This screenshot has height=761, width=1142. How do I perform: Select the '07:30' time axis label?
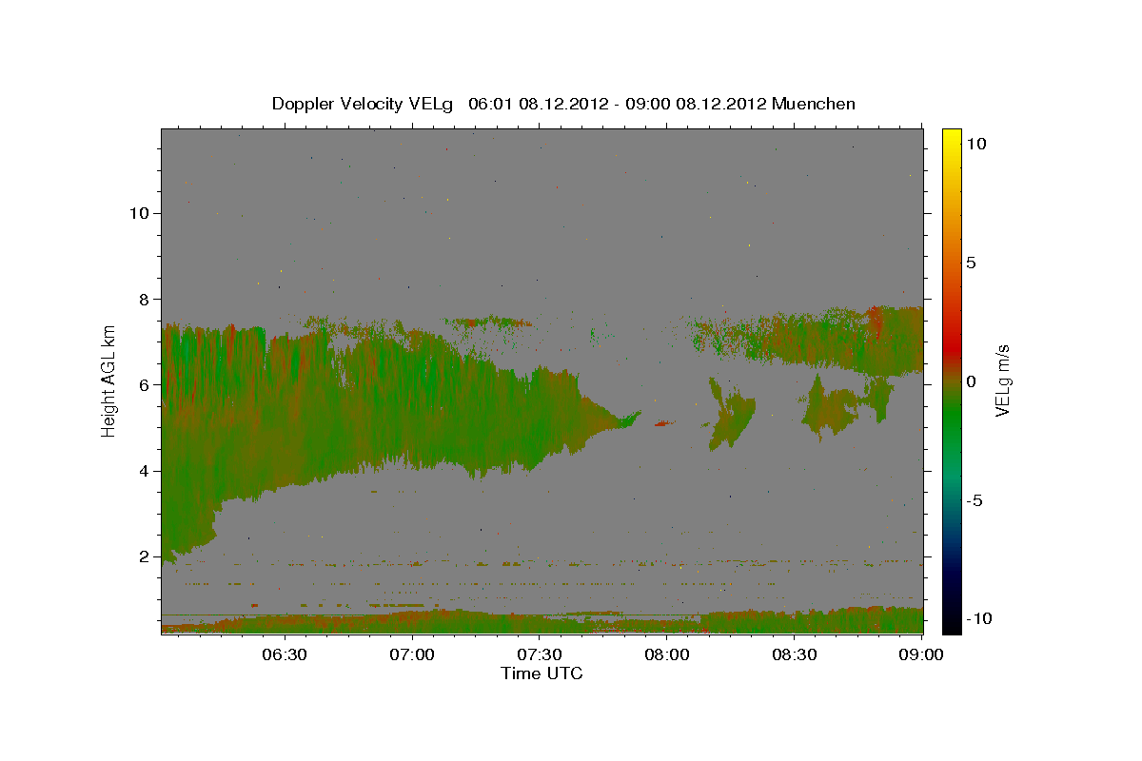click(x=540, y=654)
